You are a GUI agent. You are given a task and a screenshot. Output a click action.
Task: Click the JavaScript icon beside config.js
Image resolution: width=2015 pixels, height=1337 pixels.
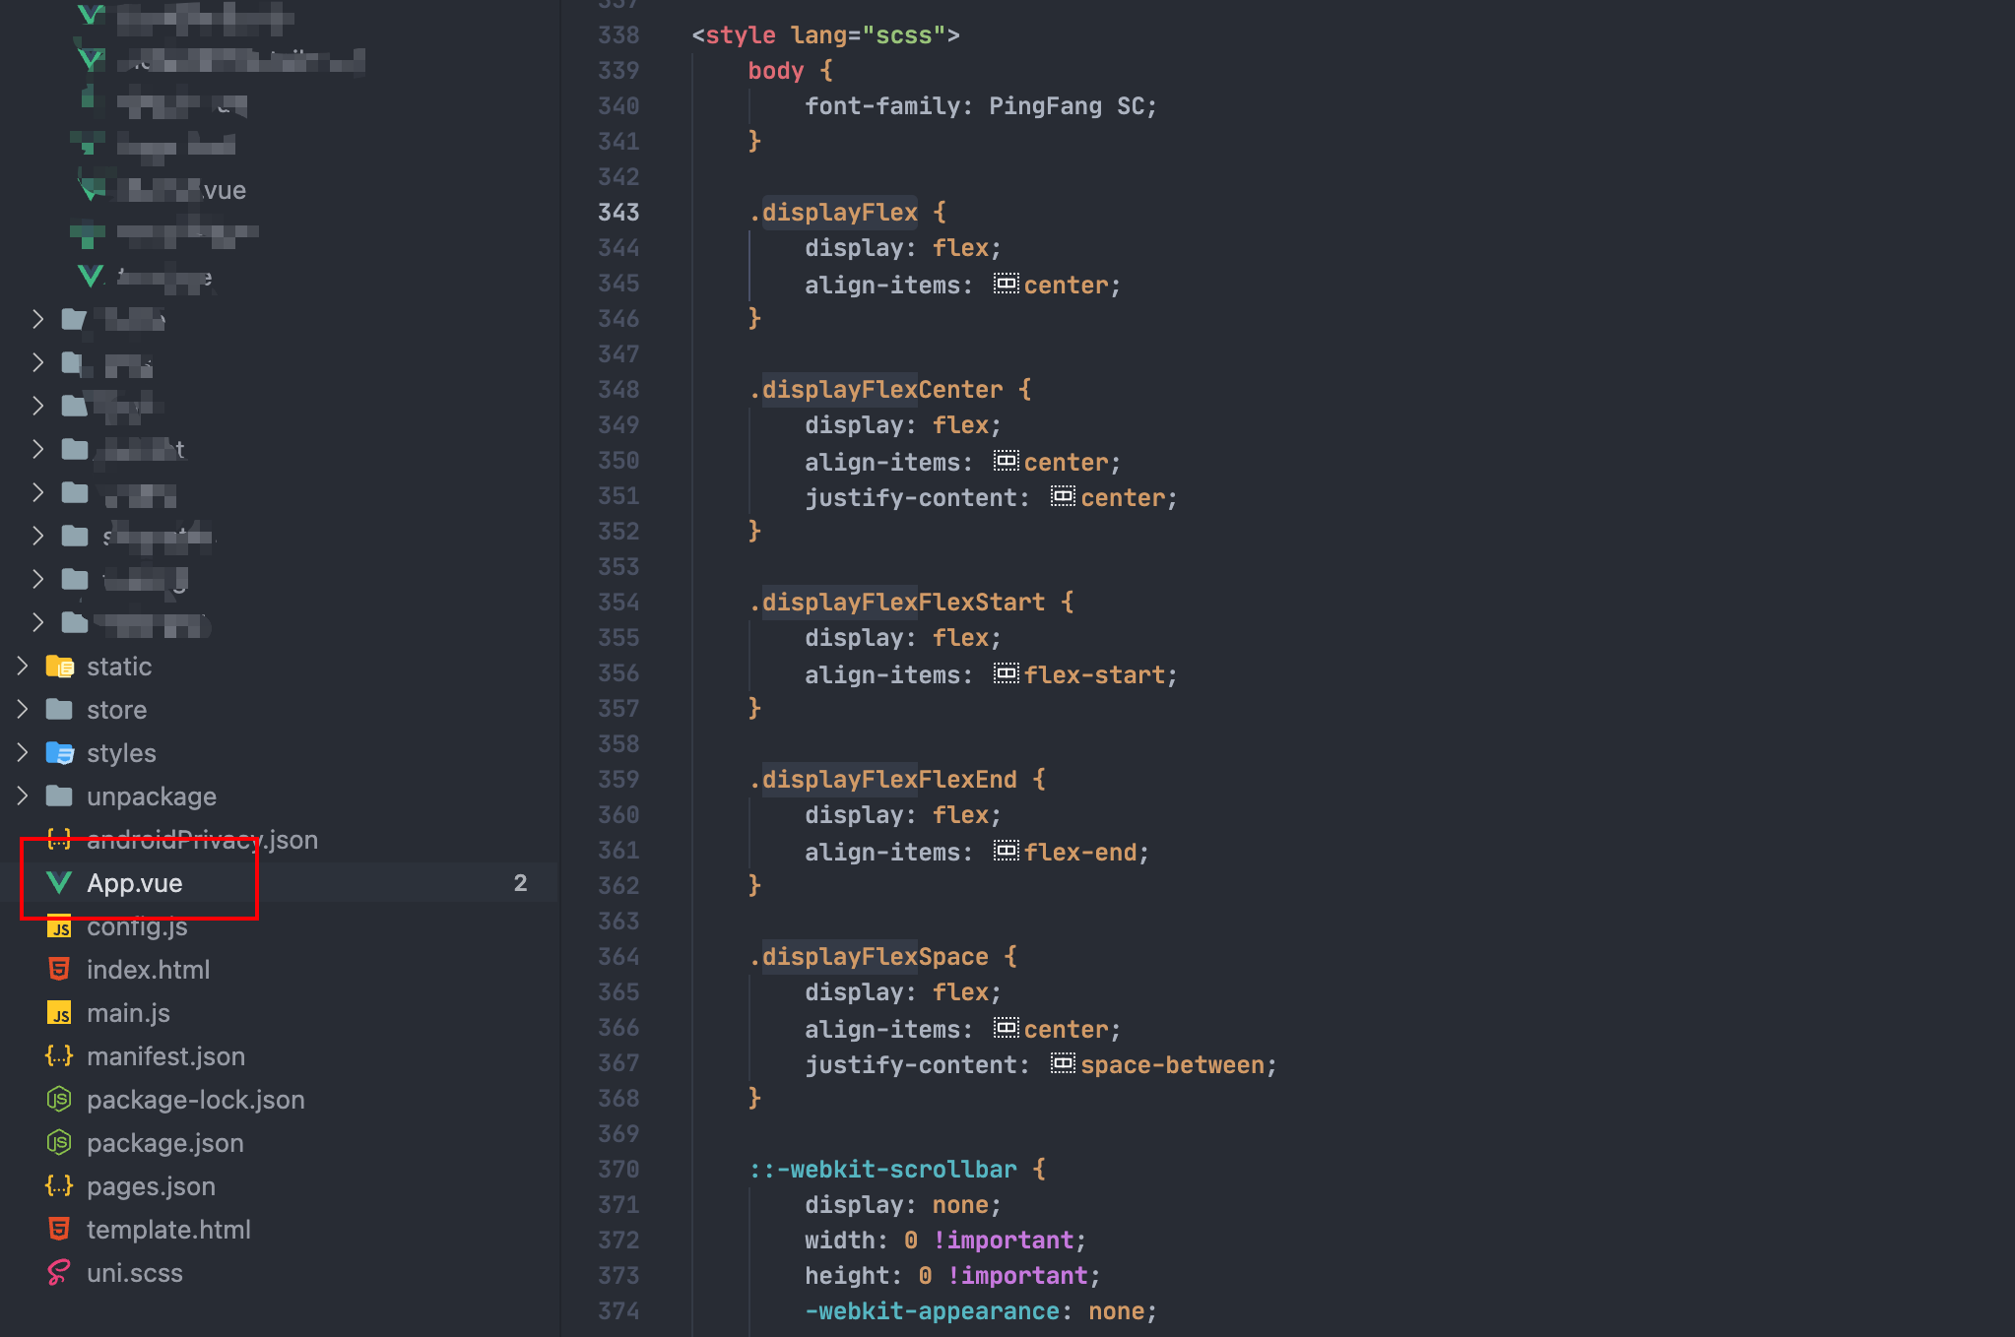pyautogui.click(x=59, y=926)
